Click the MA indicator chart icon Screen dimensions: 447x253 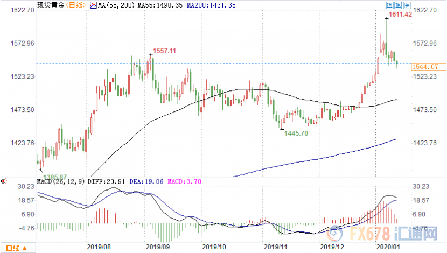pyautogui.click(x=93, y=5)
